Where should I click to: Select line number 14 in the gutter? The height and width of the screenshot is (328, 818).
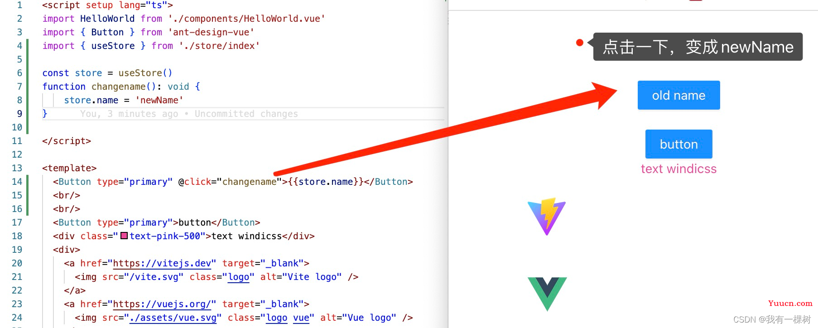point(17,182)
